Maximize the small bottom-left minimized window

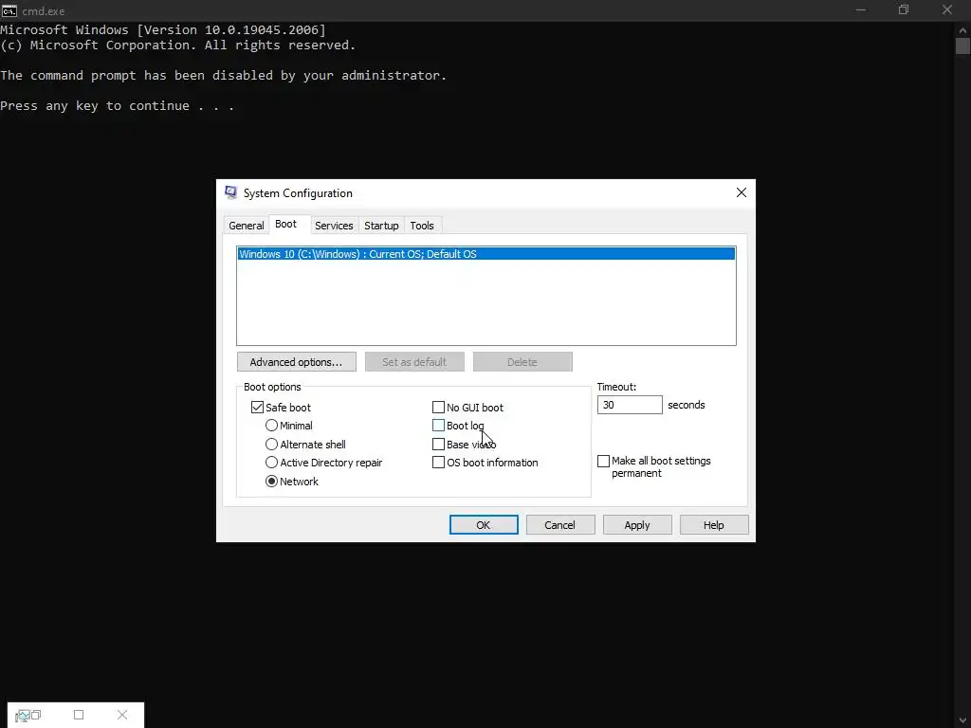79,715
